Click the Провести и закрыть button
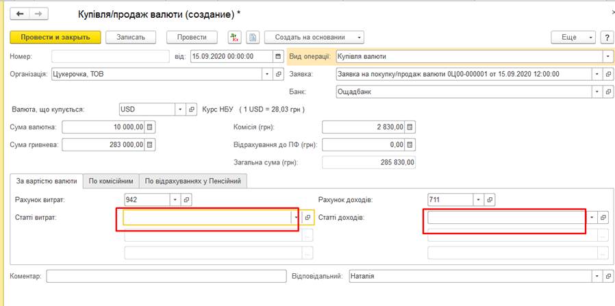Image resolution: width=615 pixels, height=306 pixels. click(55, 37)
